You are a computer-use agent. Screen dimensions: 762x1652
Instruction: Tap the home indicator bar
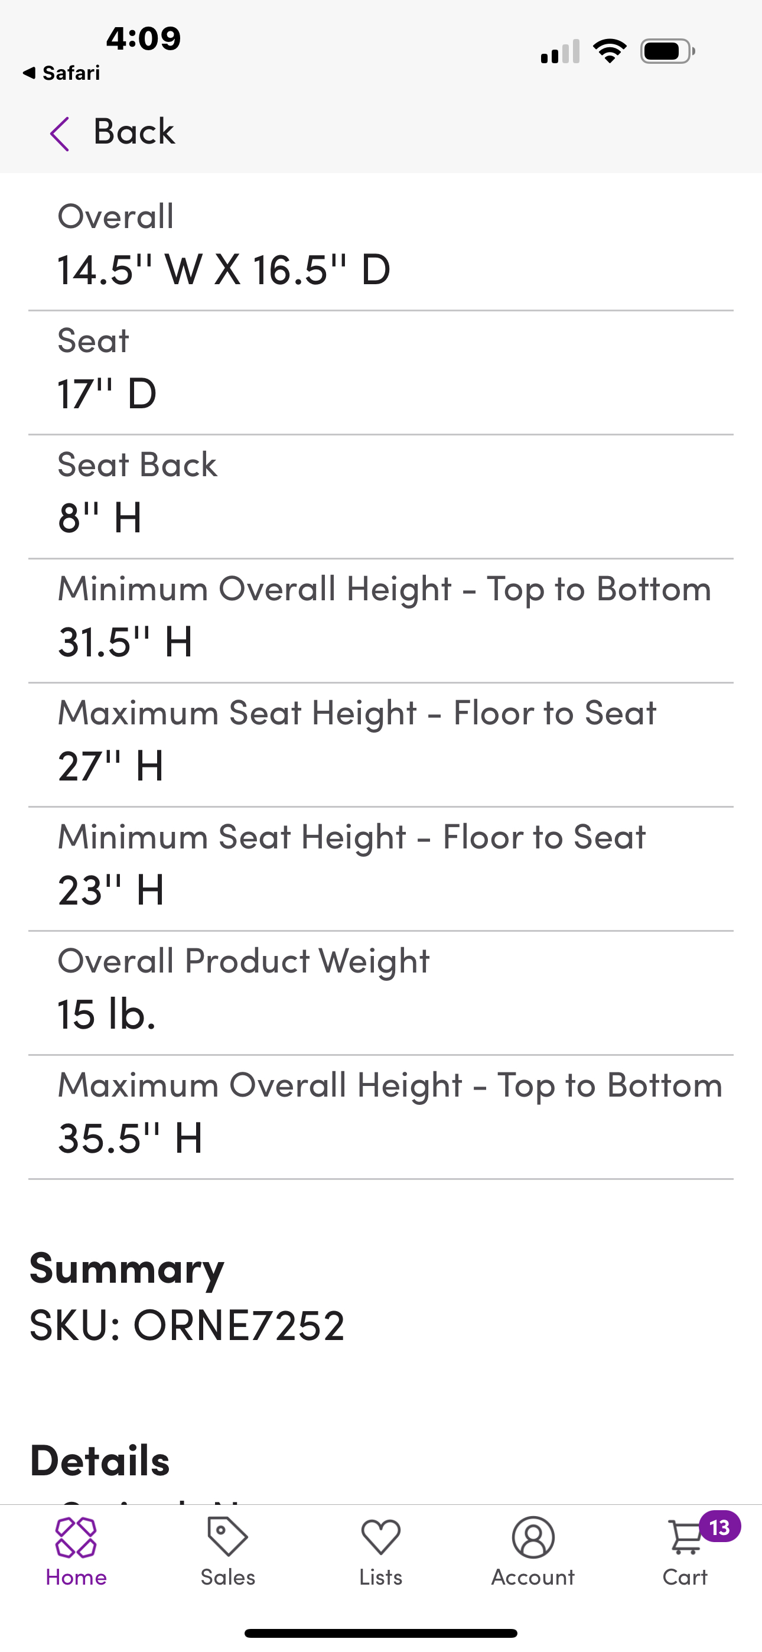pyautogui.click(x=380, y=1633)
